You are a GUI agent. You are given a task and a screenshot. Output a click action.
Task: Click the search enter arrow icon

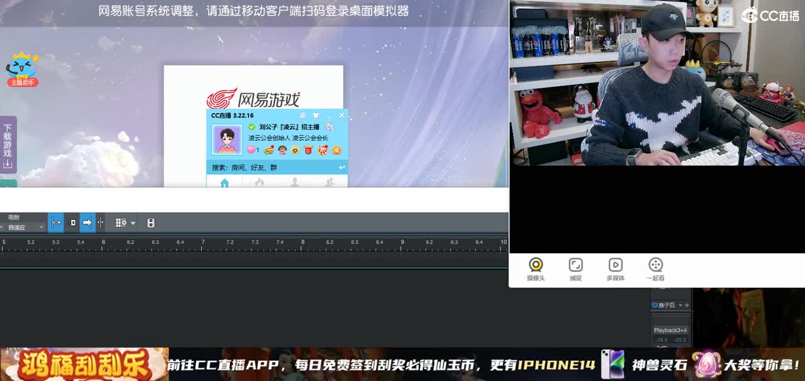coord(342,168)
